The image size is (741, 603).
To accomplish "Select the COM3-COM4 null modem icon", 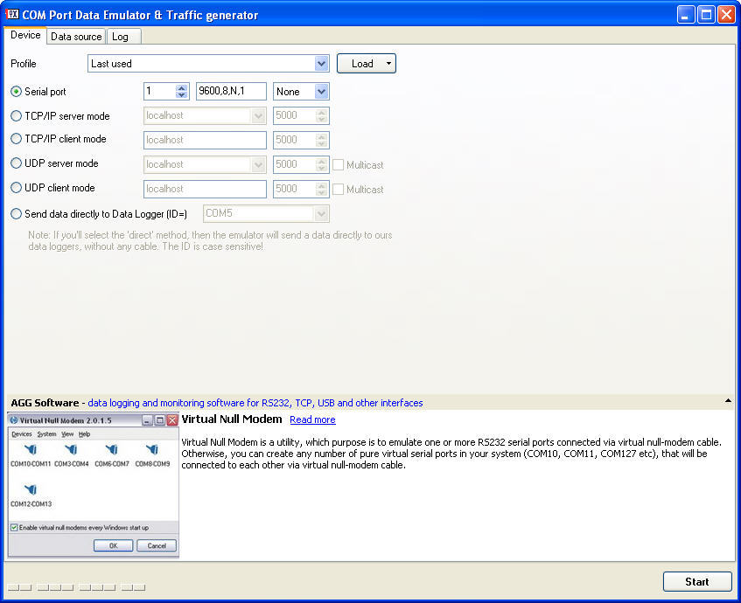I will (70, 449).
